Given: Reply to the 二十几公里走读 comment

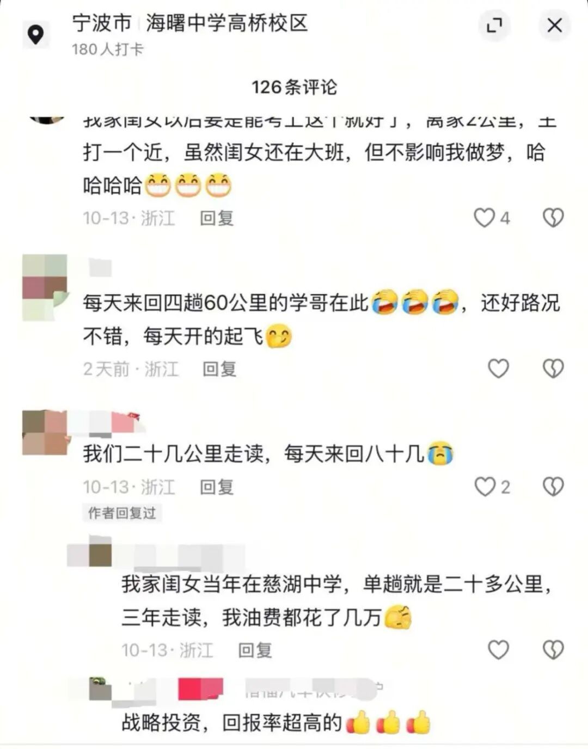Looking at the screenshot, I should tap(217, 487).
